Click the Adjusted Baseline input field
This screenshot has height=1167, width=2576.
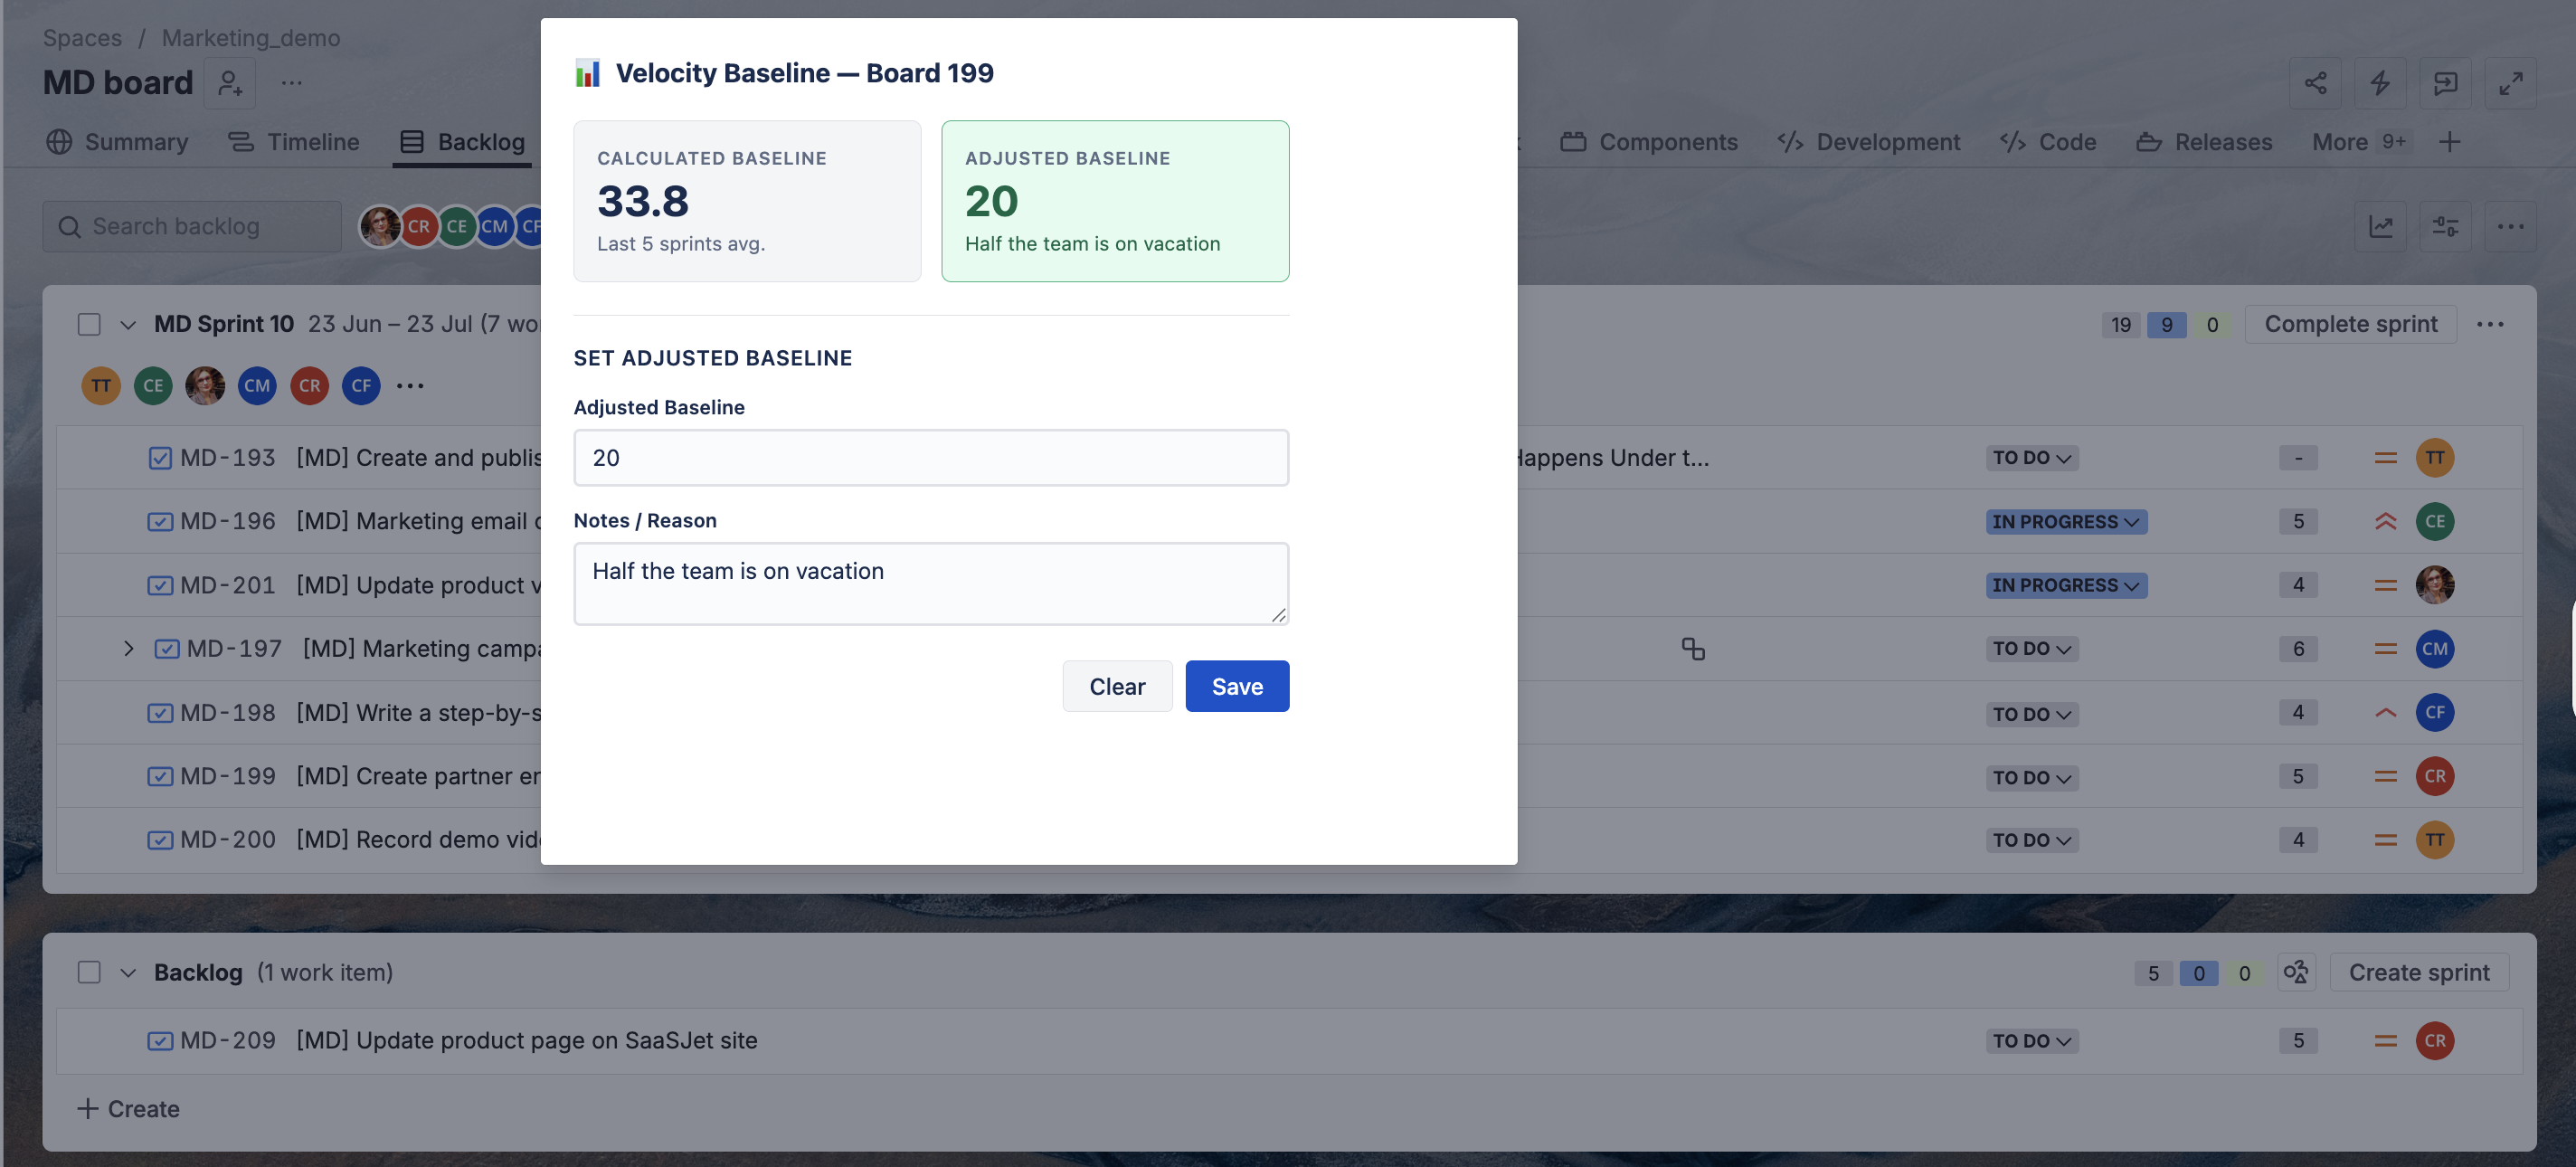[x=931, y=458]
